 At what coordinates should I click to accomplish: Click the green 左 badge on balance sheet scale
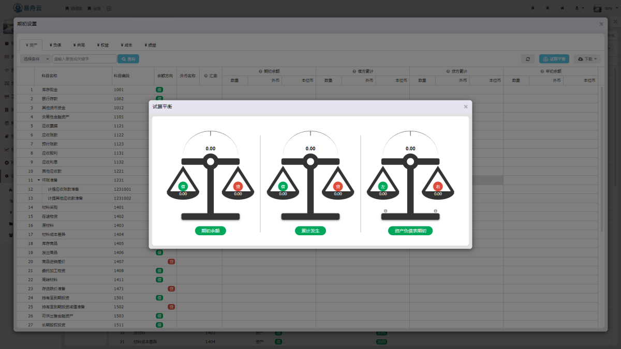(383, 186)
